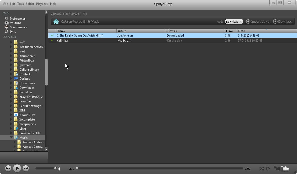Click the .m2 folder icon

[x=16, y=42]
